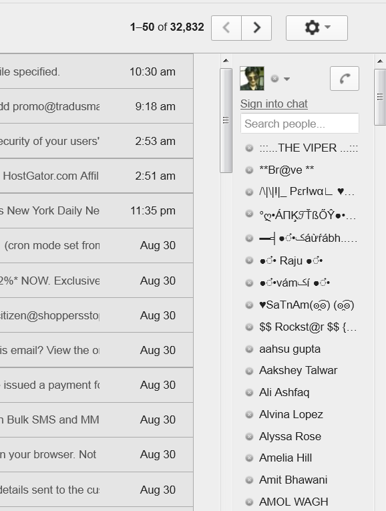The image size is (386, 511).
Task: Click status icon next to Raju
Action: (x=249, y=261)
